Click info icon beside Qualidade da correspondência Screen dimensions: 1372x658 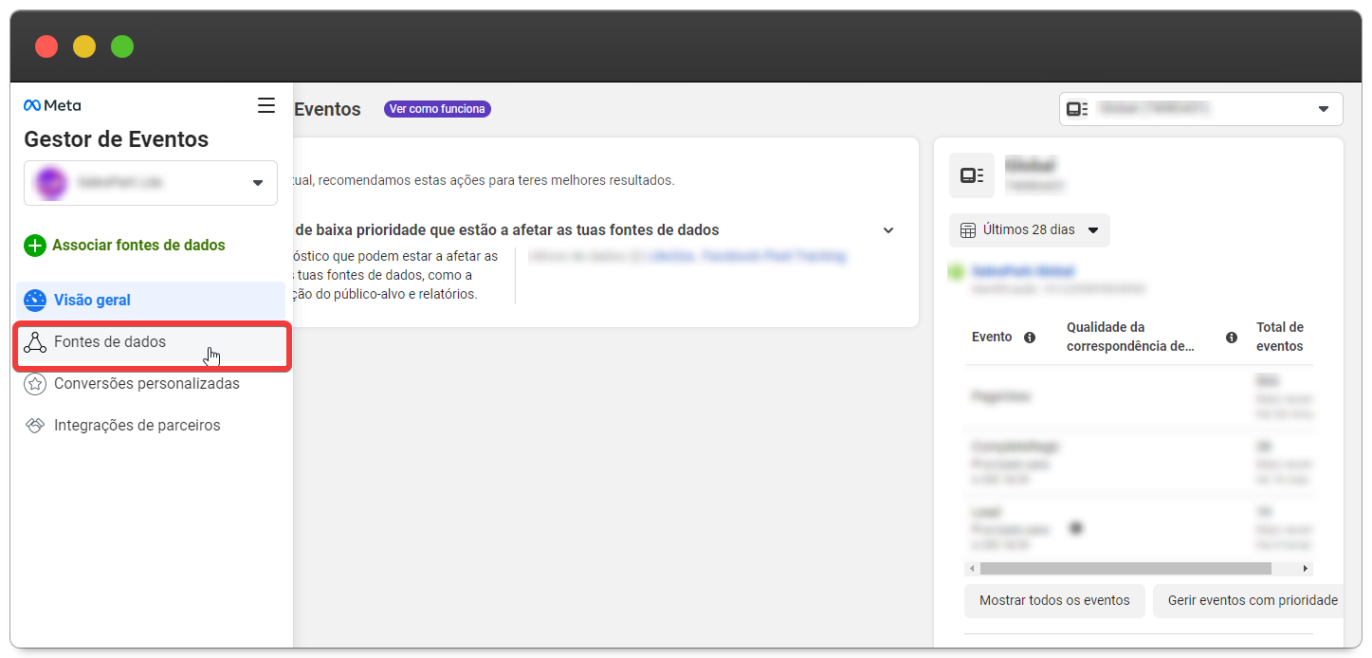click(1232, 338)
